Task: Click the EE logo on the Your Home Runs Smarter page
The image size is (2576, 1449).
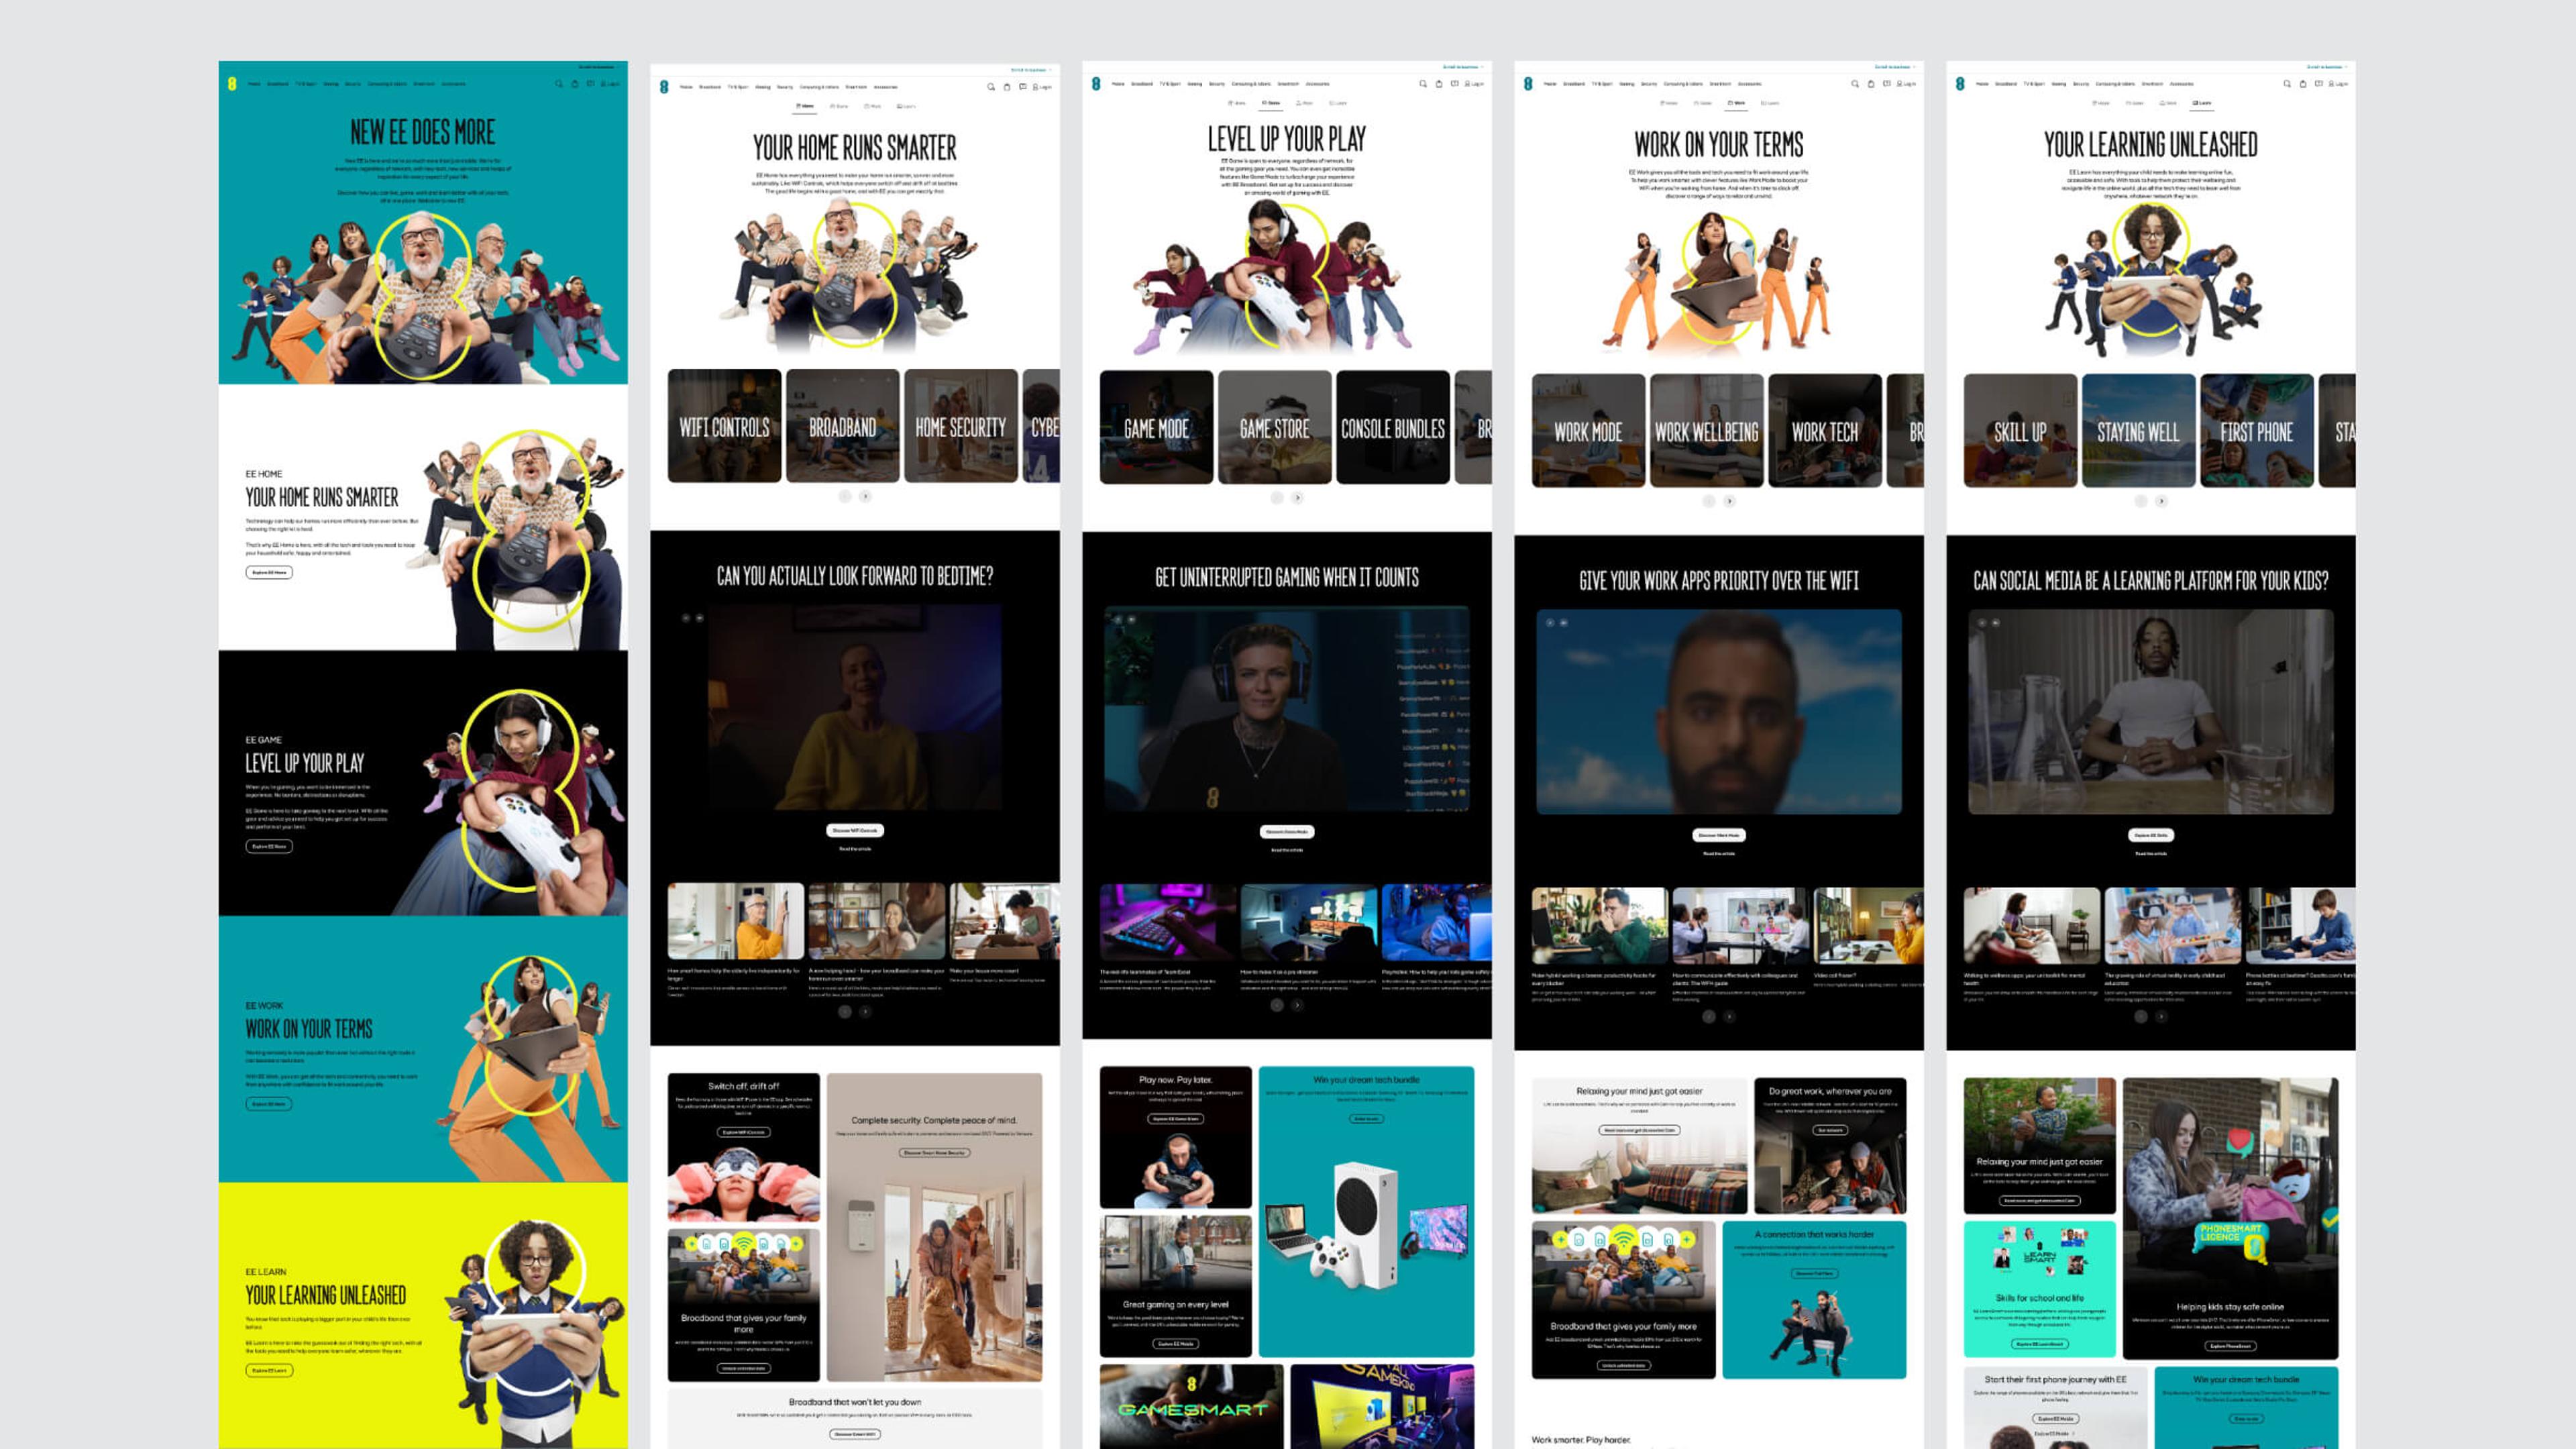Action: coord(664,87)
